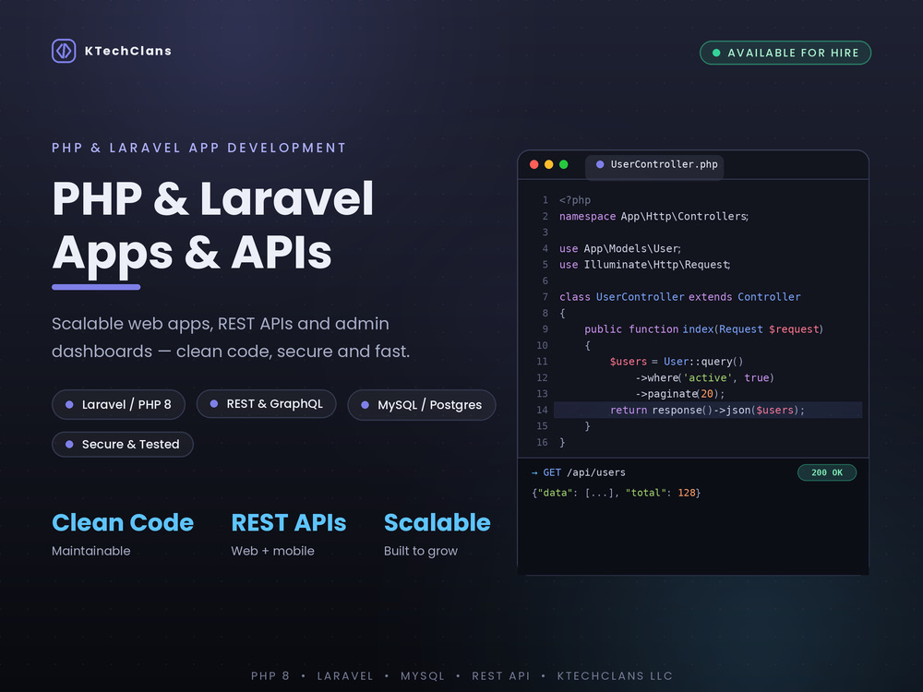The width and height of the screenshot is (923, 692).
Task: Select the UserController.php tab
Action: pos(654,165)
